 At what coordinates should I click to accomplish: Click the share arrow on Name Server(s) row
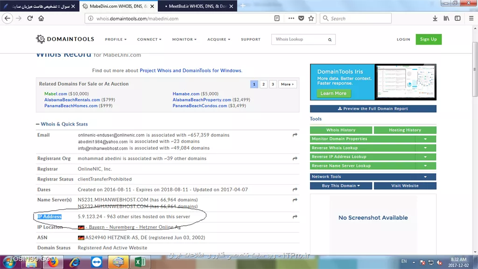pos(295,200)
